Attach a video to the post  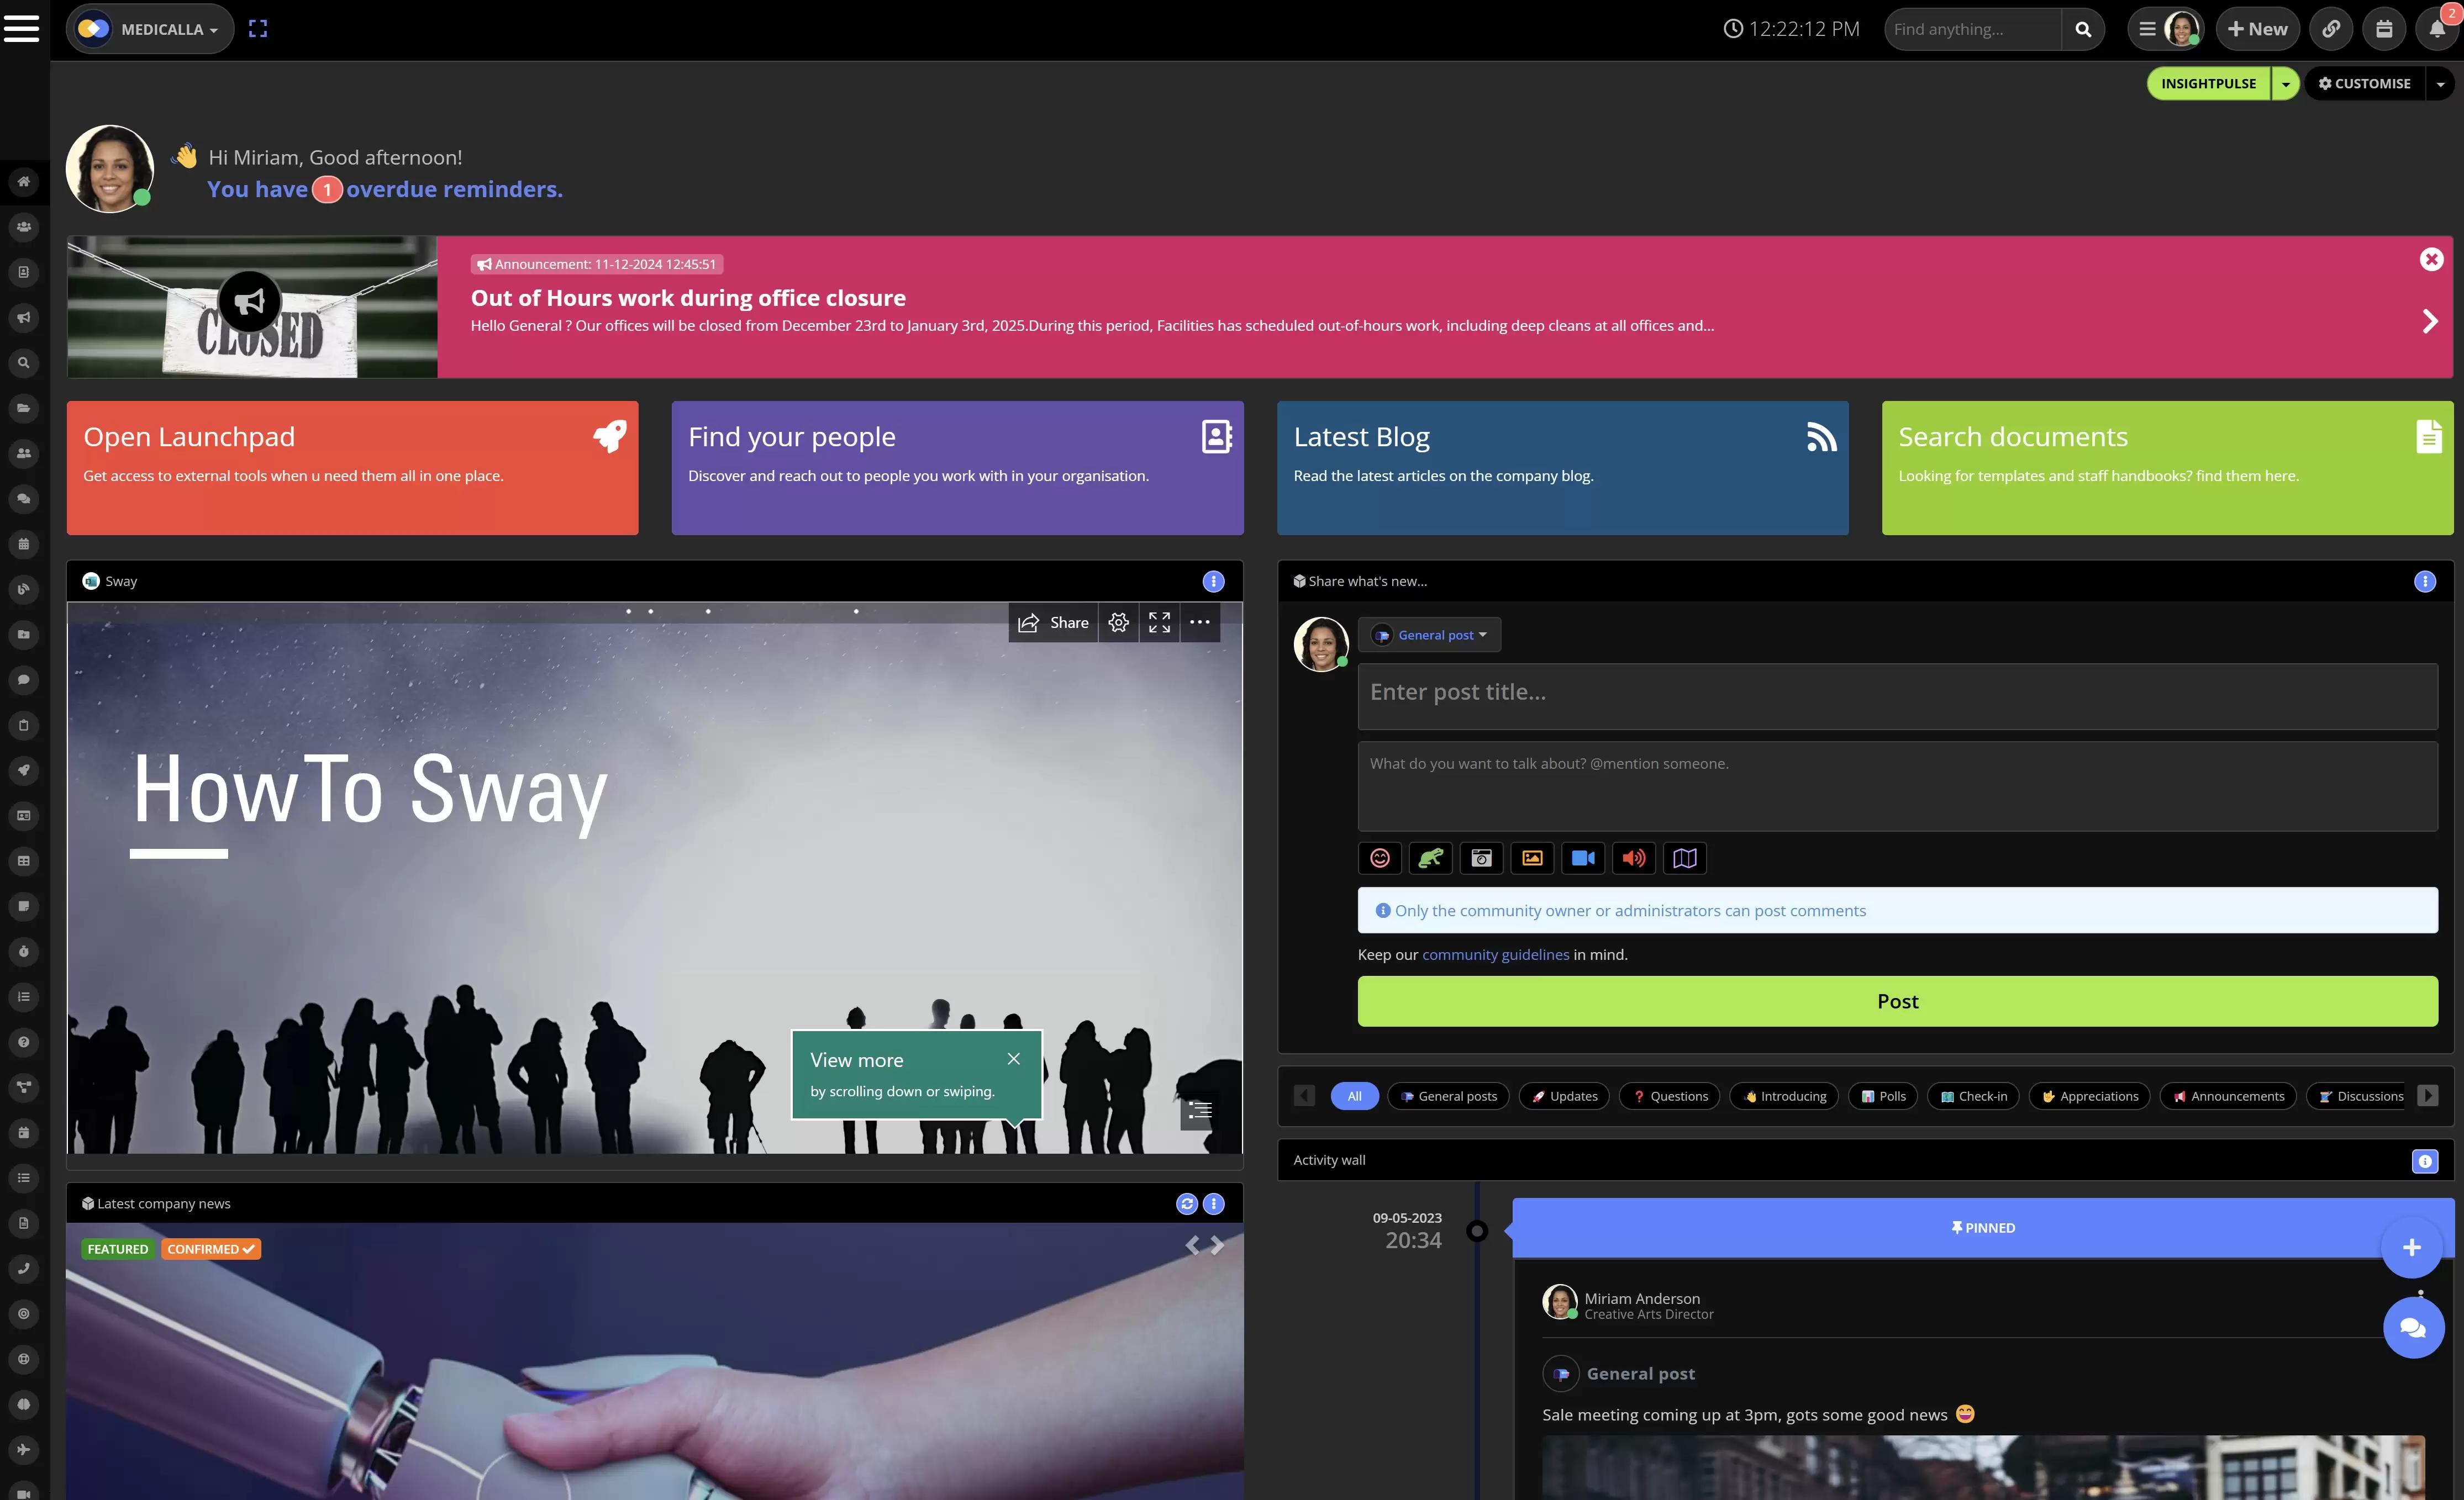(x=1583, y=858)
